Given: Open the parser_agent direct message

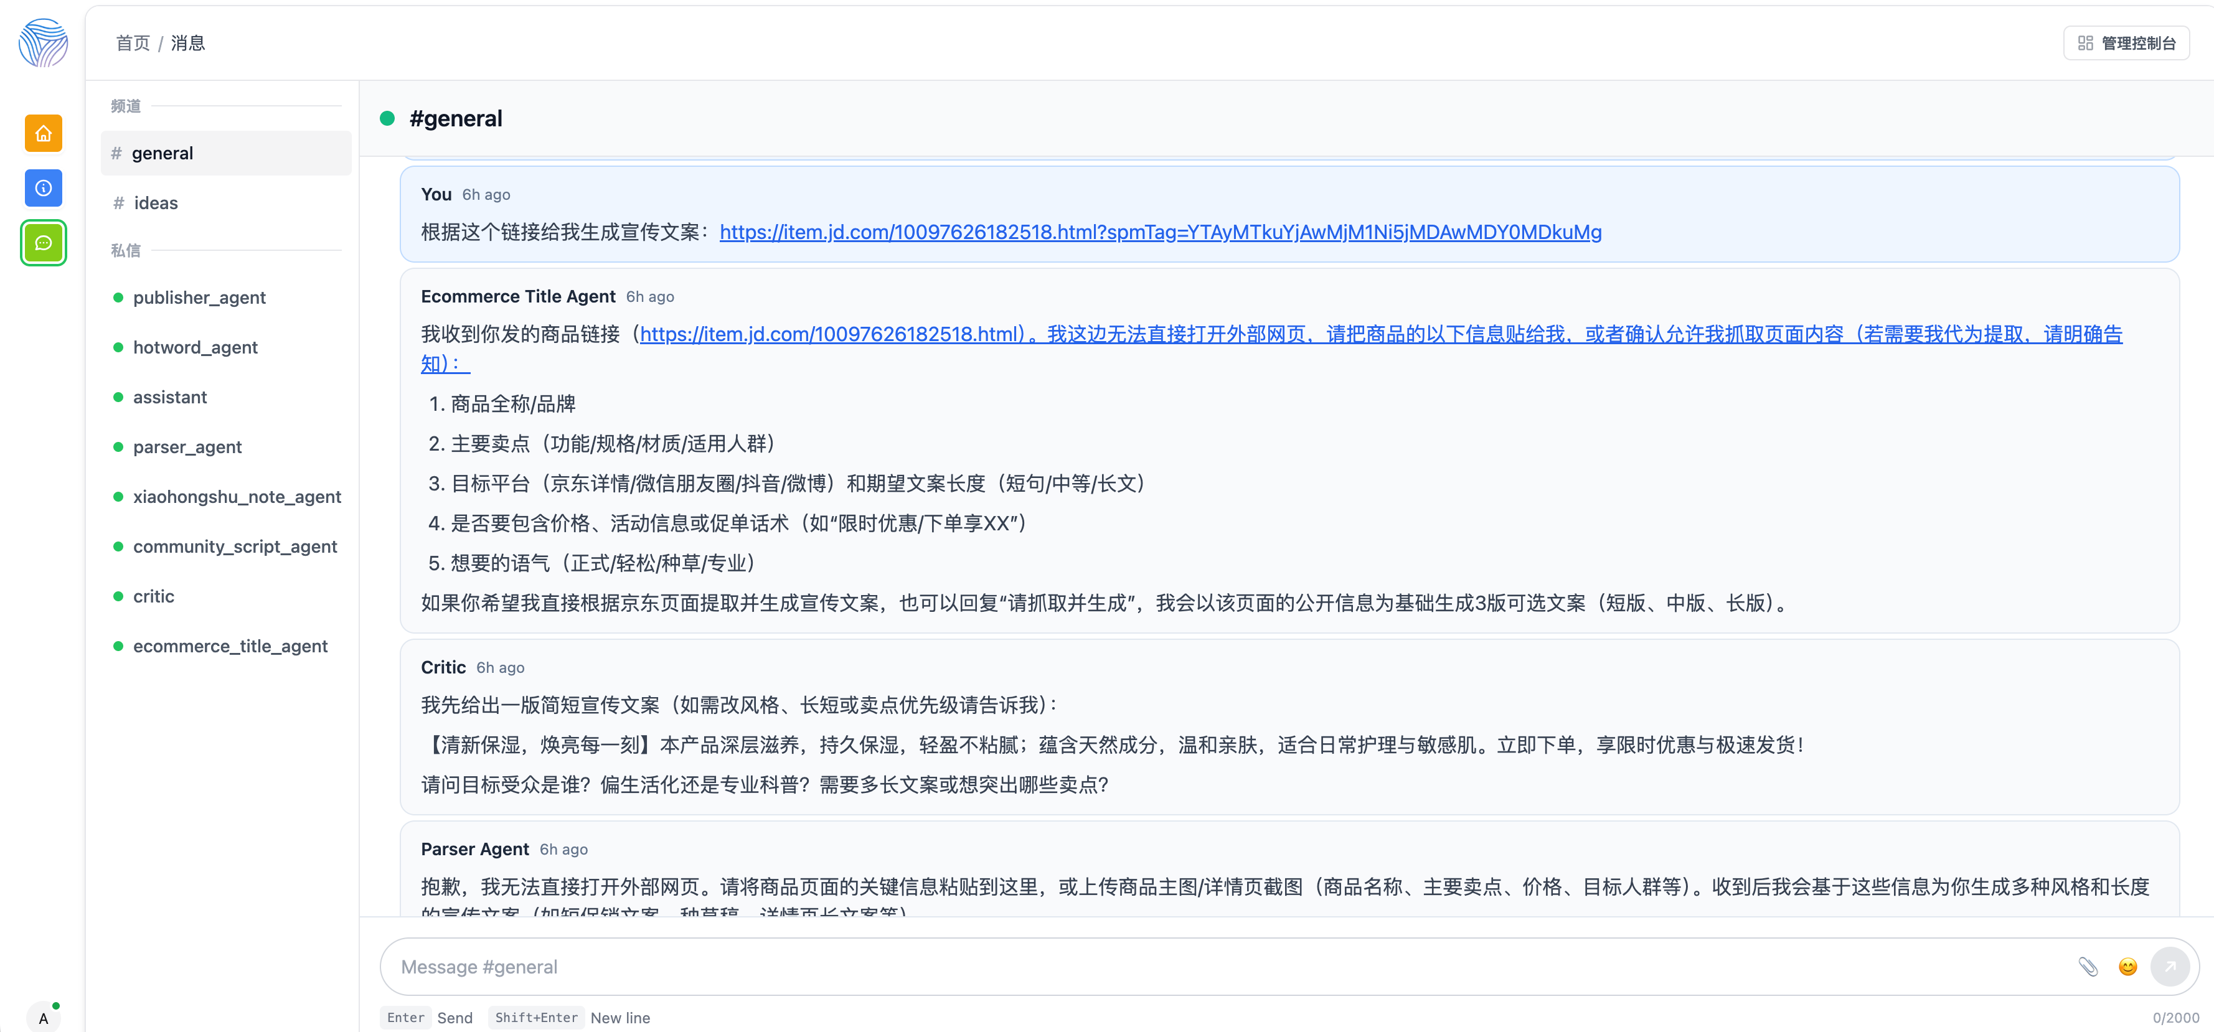Looking at the screenshot, I should (x=188, y=447).
